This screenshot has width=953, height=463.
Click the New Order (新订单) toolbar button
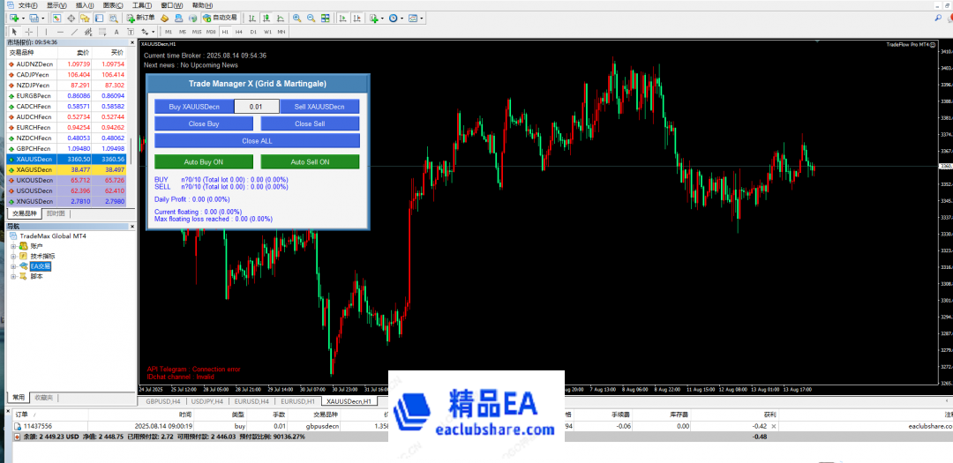(142, 18)
